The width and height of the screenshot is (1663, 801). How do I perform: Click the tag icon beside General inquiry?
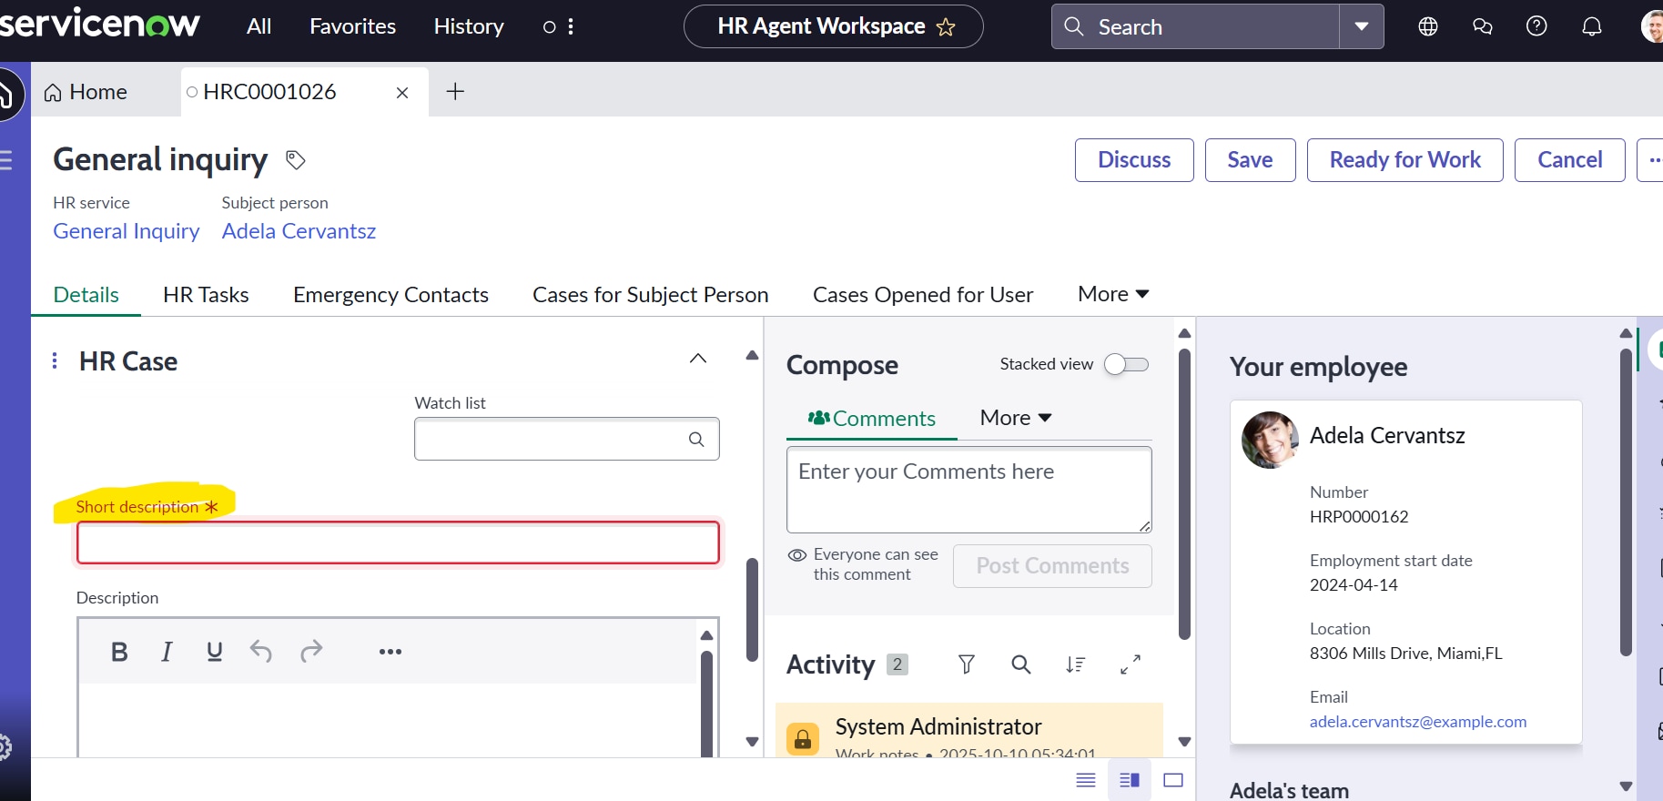(x=296, y=160)
